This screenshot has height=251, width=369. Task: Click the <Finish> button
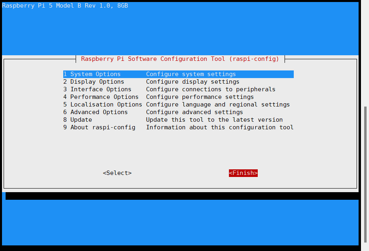pyautogui.click(x=243, y=173)
